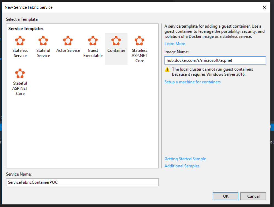The height and width of the screenshot is (207, 274).
Task: Click the guest container template description text
Action: 215,31
